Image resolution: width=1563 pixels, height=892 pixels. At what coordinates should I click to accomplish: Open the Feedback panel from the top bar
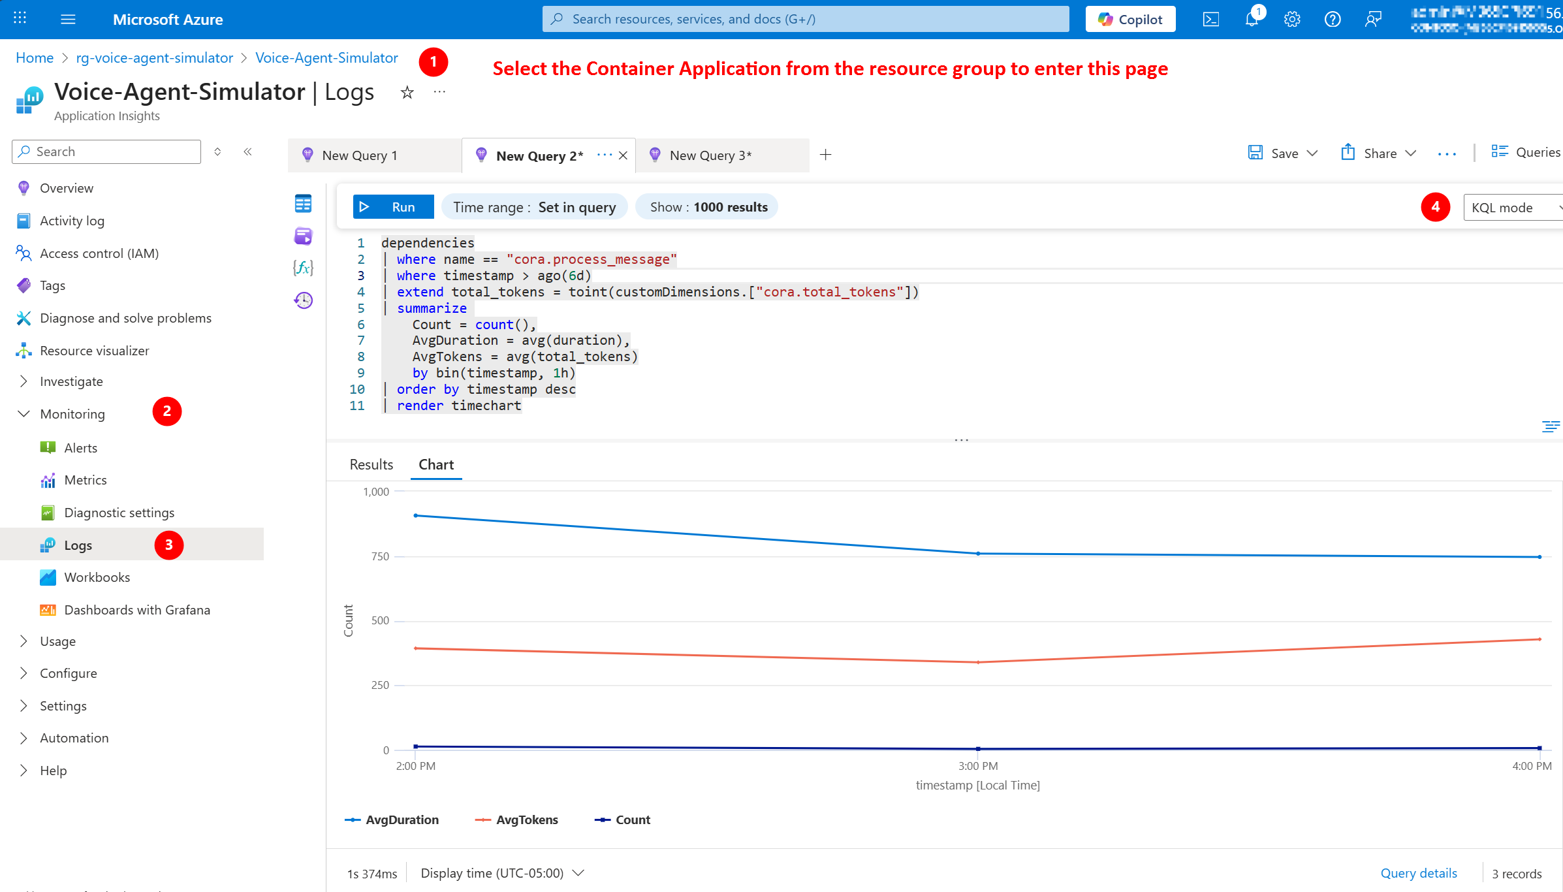pyautogui.click(x=1373, y=19)
